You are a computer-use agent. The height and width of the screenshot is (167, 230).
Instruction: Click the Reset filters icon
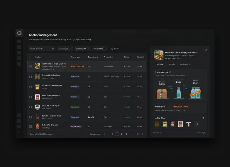tap(112, 49)
